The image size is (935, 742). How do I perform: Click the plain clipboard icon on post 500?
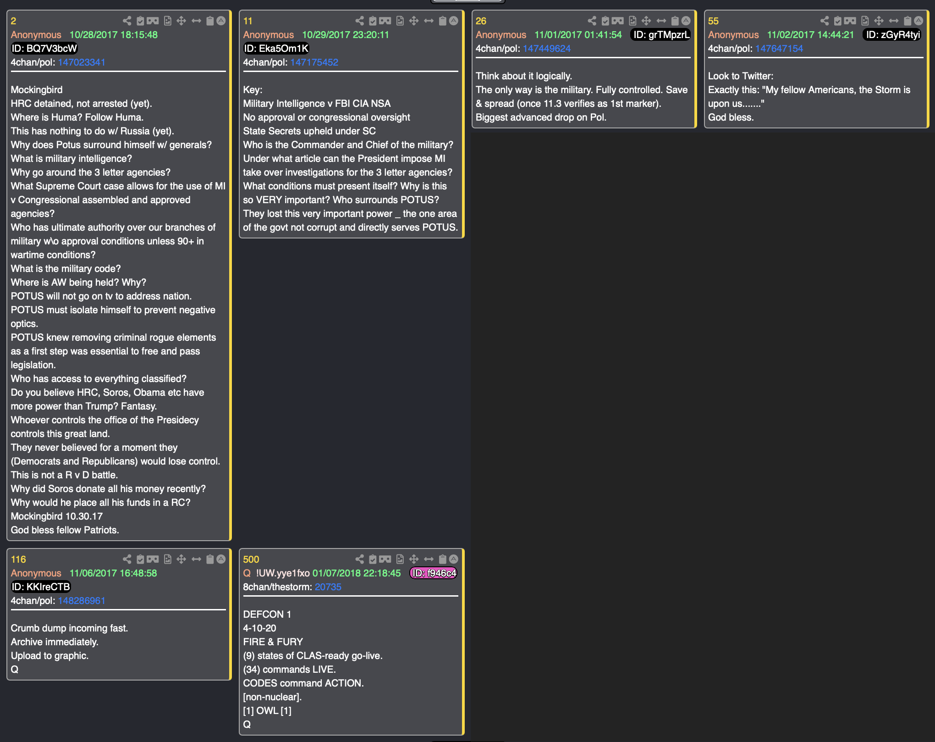[x=442, y=559]
